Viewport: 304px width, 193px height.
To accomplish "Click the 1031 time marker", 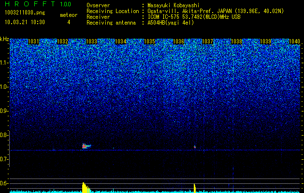I will click(33, 41).
